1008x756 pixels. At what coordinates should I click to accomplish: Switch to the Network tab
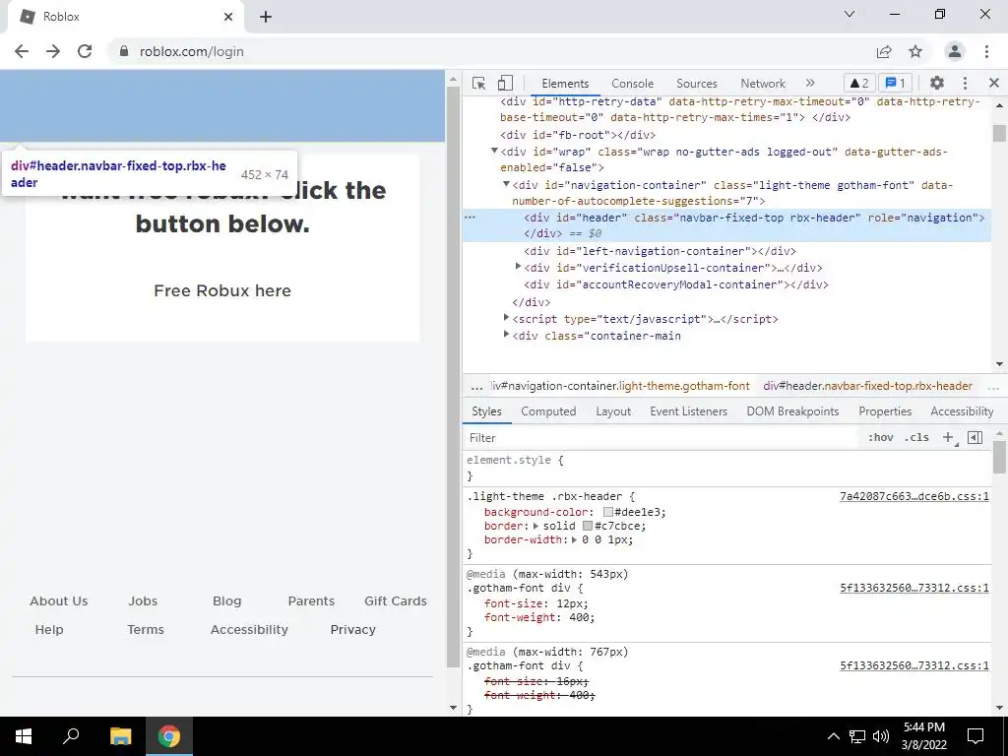point(763,84)
